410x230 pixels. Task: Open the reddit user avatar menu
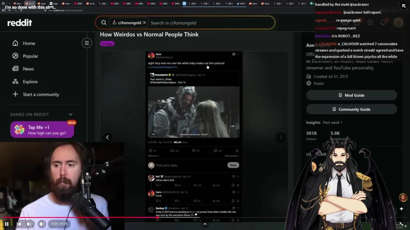[398, 23]
